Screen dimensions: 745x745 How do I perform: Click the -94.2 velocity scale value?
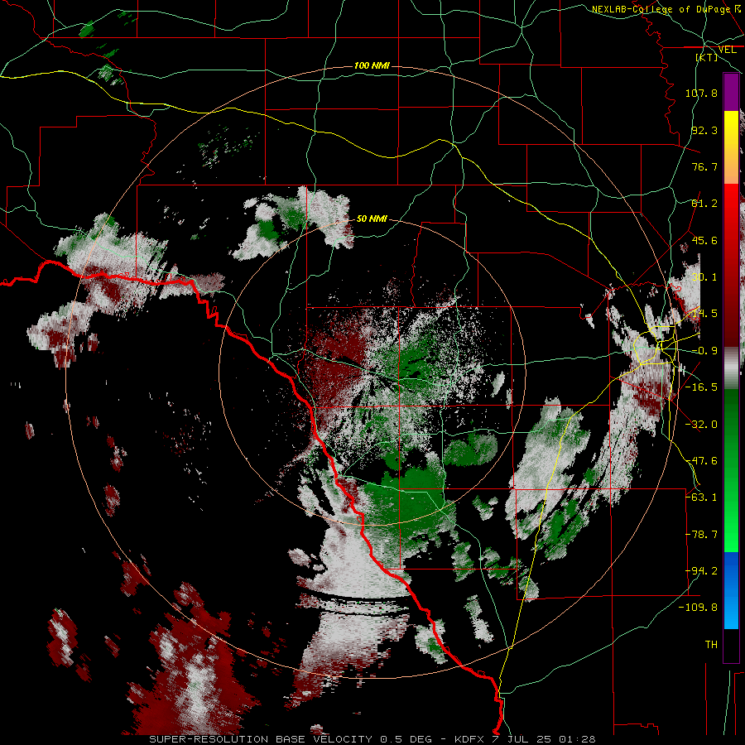tap(701, 571)
